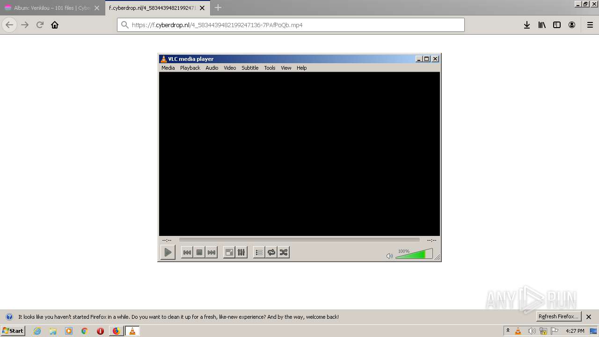This screenshot has width=599, height=337.
Task: Toggle the Firefox sidebar
Action: coord(557,25)
